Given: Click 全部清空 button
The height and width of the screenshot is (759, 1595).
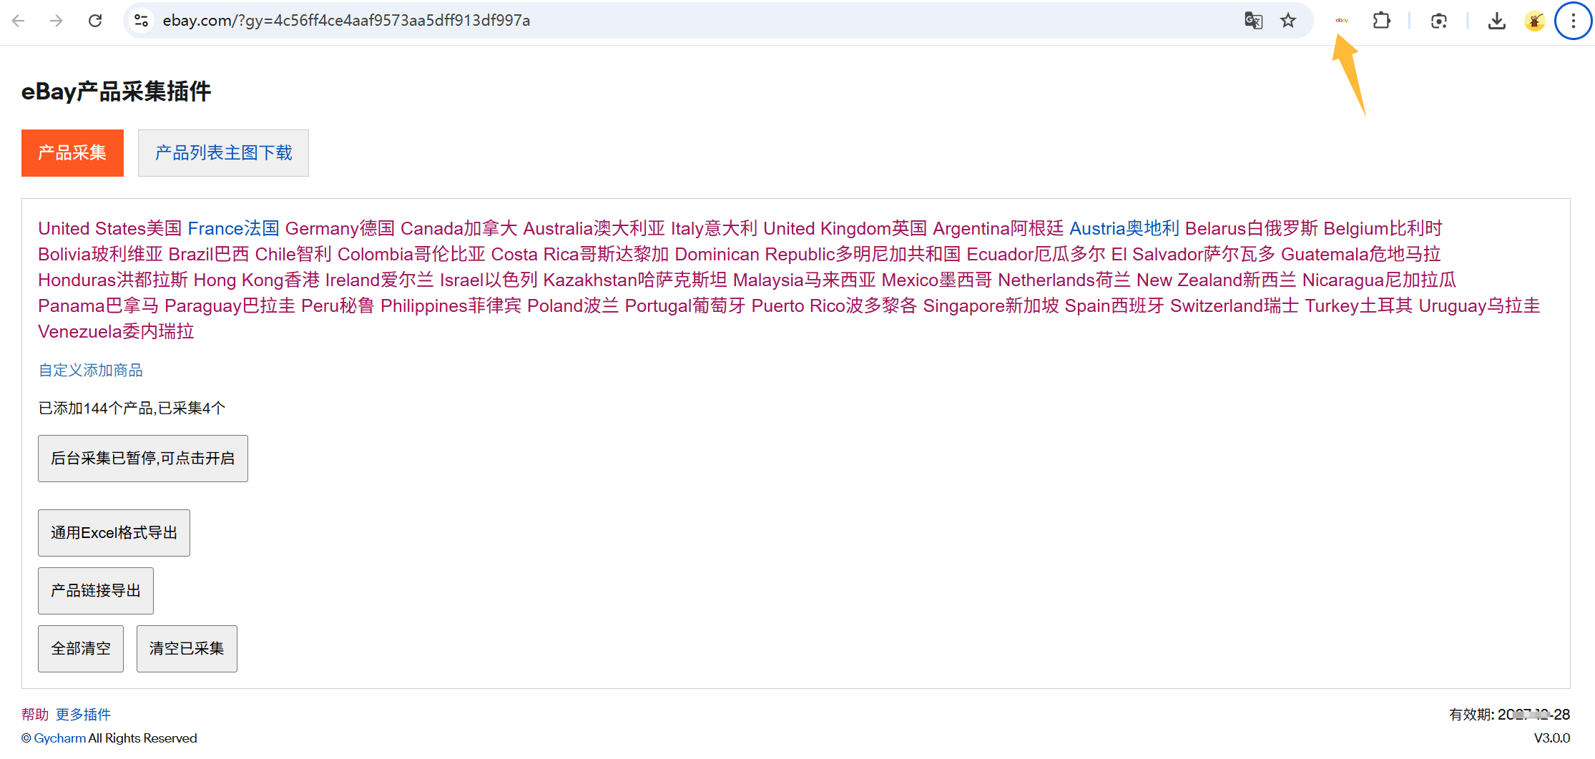Looking at the screenshot, I should pos(81,649).
